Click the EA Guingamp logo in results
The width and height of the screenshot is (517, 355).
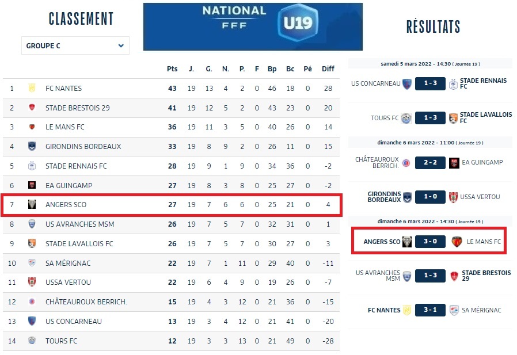tap(454, 163)
